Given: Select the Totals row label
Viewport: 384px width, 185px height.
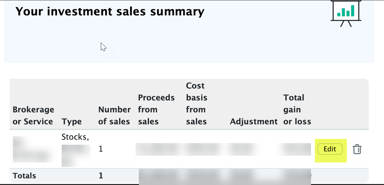Looking at the screenshot, I should click(x=24, y=176).
